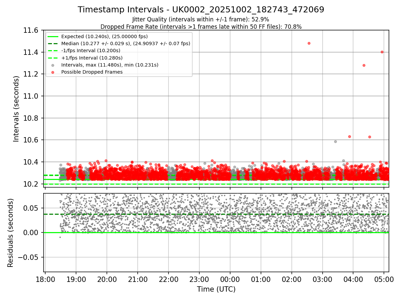Select legend entry "Expected (10.240s), (25.00000 fps)"
This screenshot has width=402, height=301.
click(x=104, y=36)
